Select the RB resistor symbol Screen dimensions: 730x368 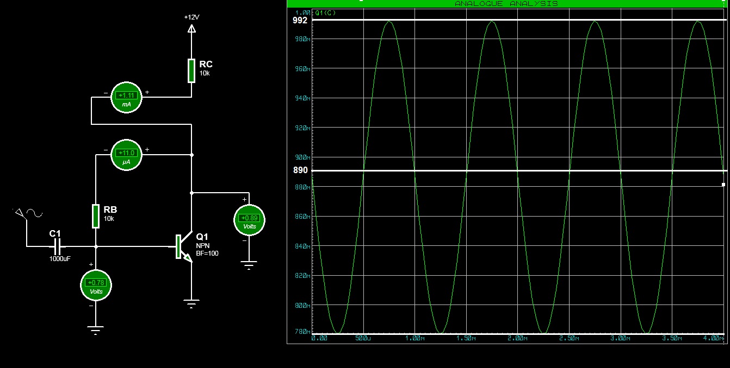pos(96,215)
